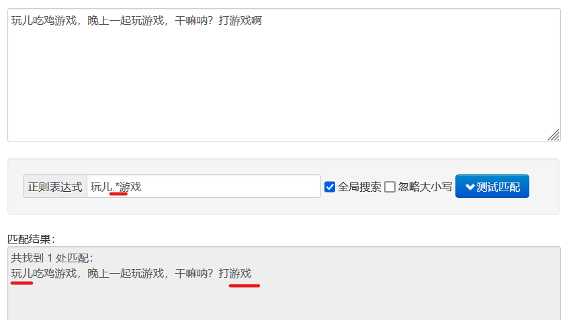Enable the 忽略大小写 checkbox
The width and height of the screenshot is (579, 320).
click(390, 187)
